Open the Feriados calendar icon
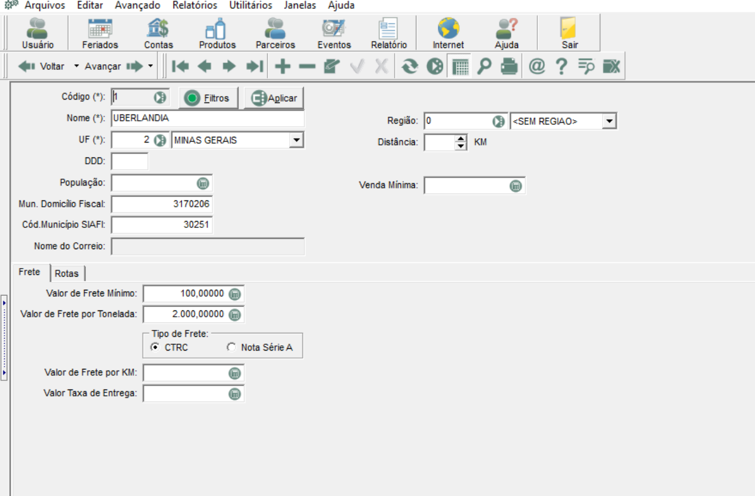This screenshot has width=755, height=496. (100, 33)
